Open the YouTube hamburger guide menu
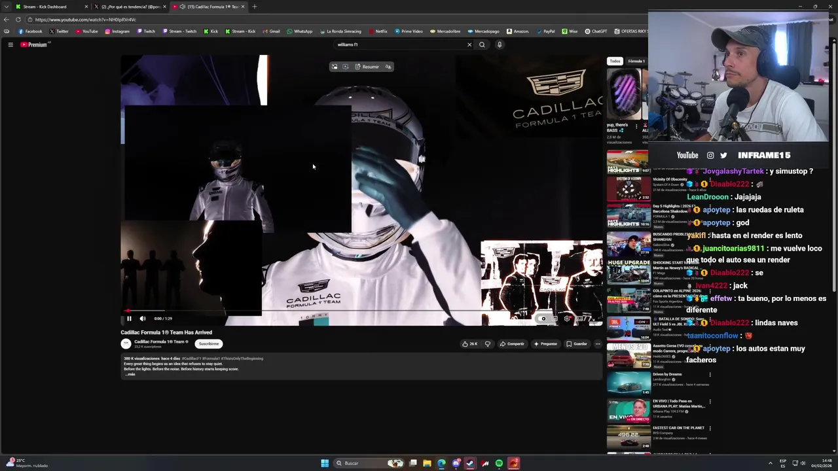The height and width of the screenshot is (471, 838). (10, 44)
